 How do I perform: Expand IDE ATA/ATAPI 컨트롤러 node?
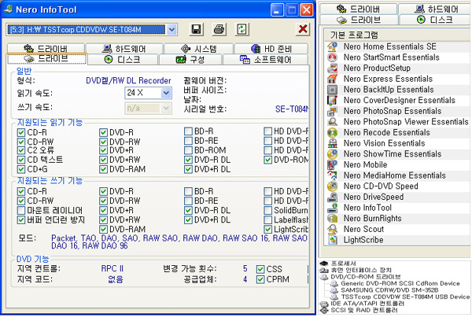tap(367, 303)
